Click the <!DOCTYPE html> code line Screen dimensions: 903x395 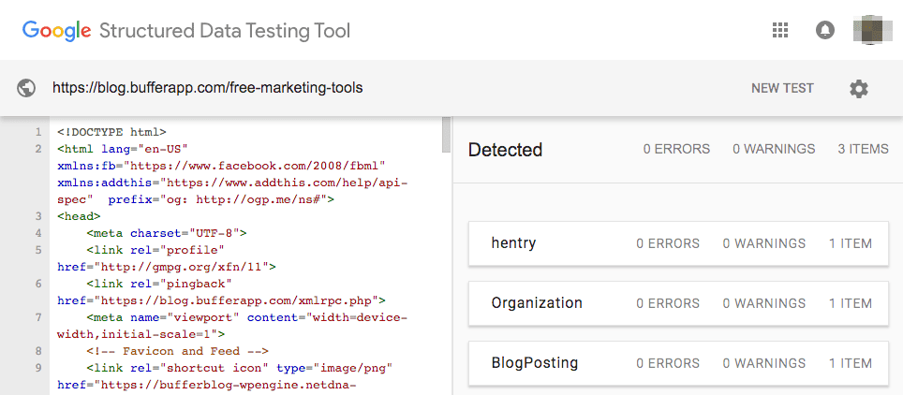(111, 132)
